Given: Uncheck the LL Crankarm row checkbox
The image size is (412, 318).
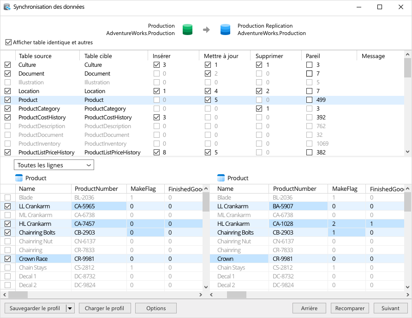Looking at the screenshot, I should click(x=8, y=206).
